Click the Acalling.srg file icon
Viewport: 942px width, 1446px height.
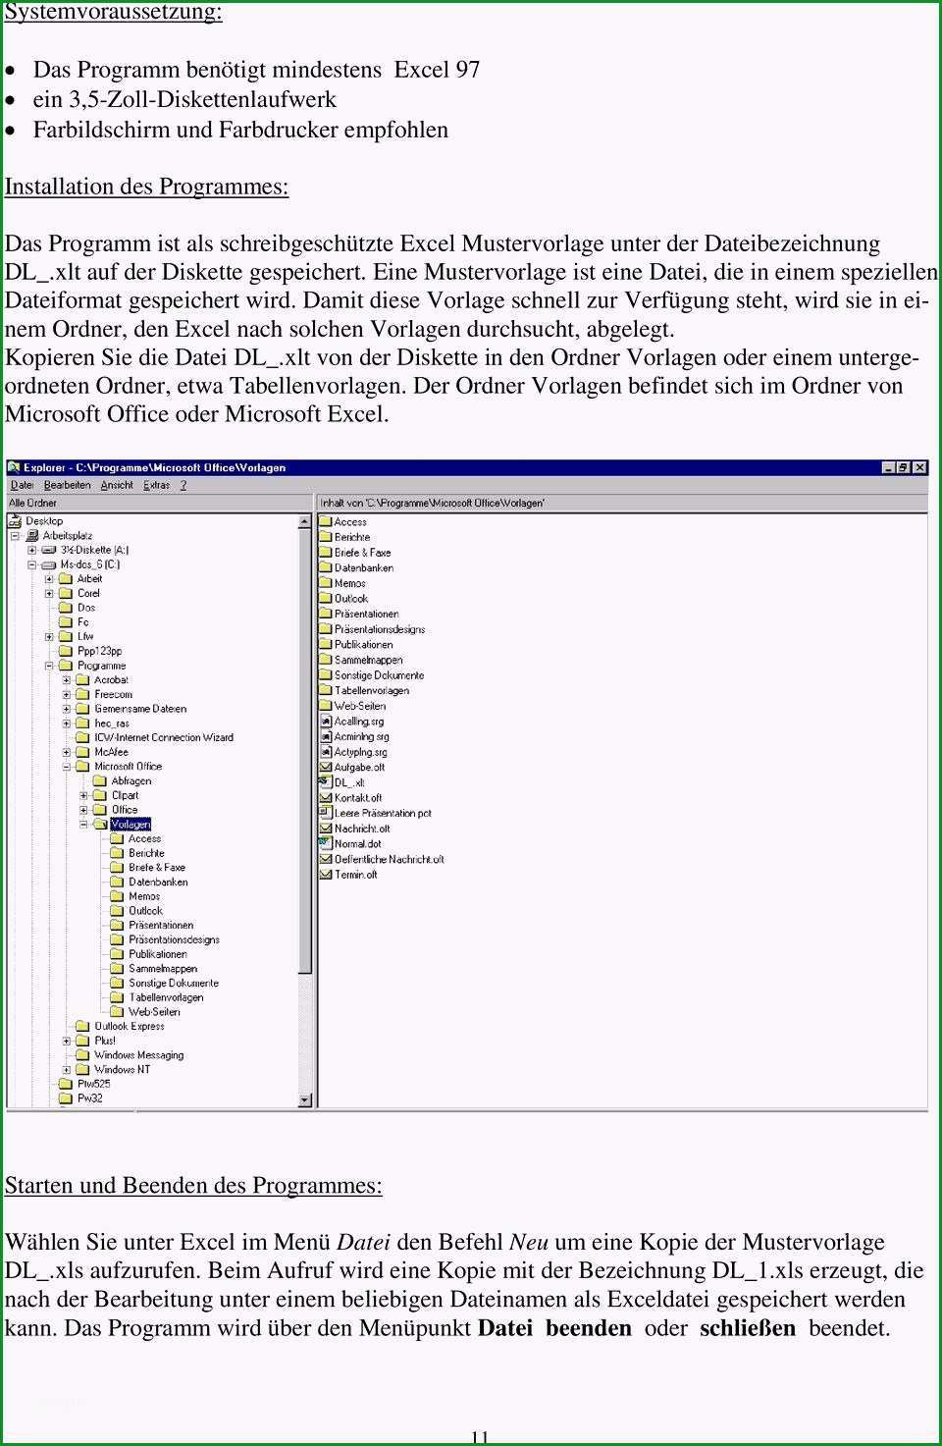pos(326,722)
